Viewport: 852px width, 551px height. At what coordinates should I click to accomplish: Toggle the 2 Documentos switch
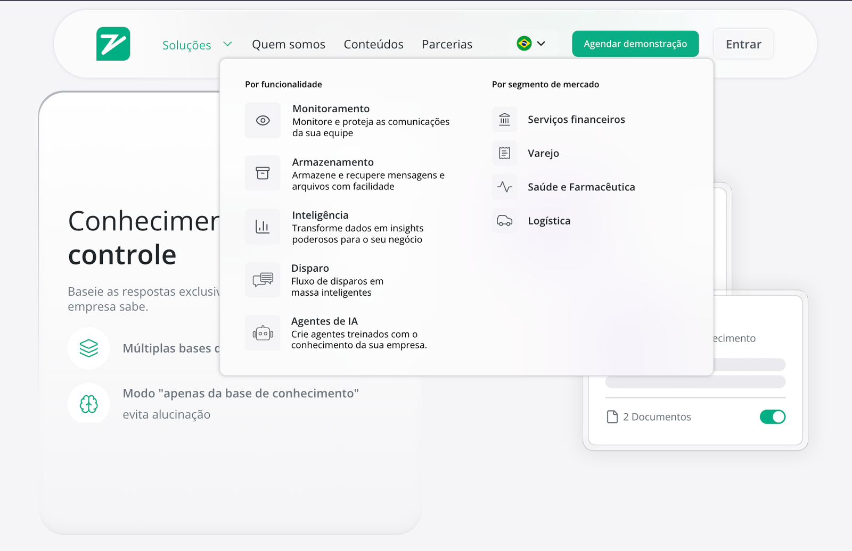click(773, 417)
